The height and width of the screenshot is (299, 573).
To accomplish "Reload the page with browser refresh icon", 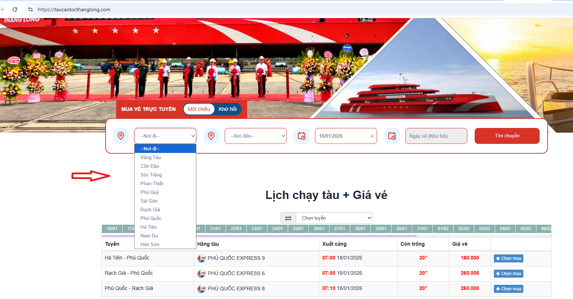I will [15, 9].
